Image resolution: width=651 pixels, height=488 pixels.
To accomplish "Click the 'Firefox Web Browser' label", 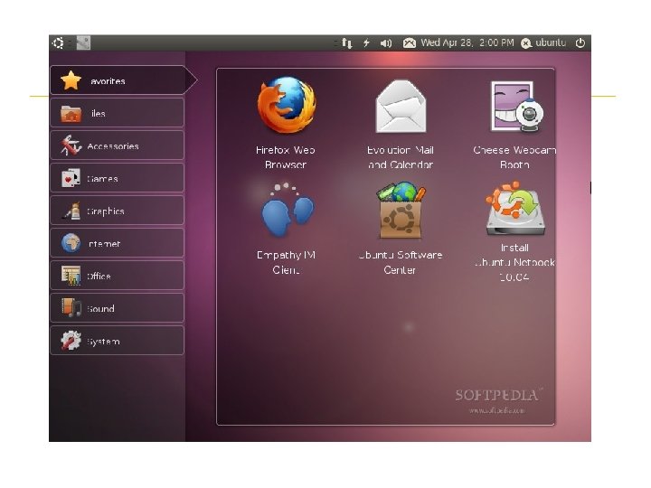I will [x=286, y=157].
